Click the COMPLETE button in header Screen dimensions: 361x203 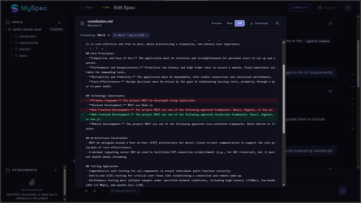pos(299,8)
